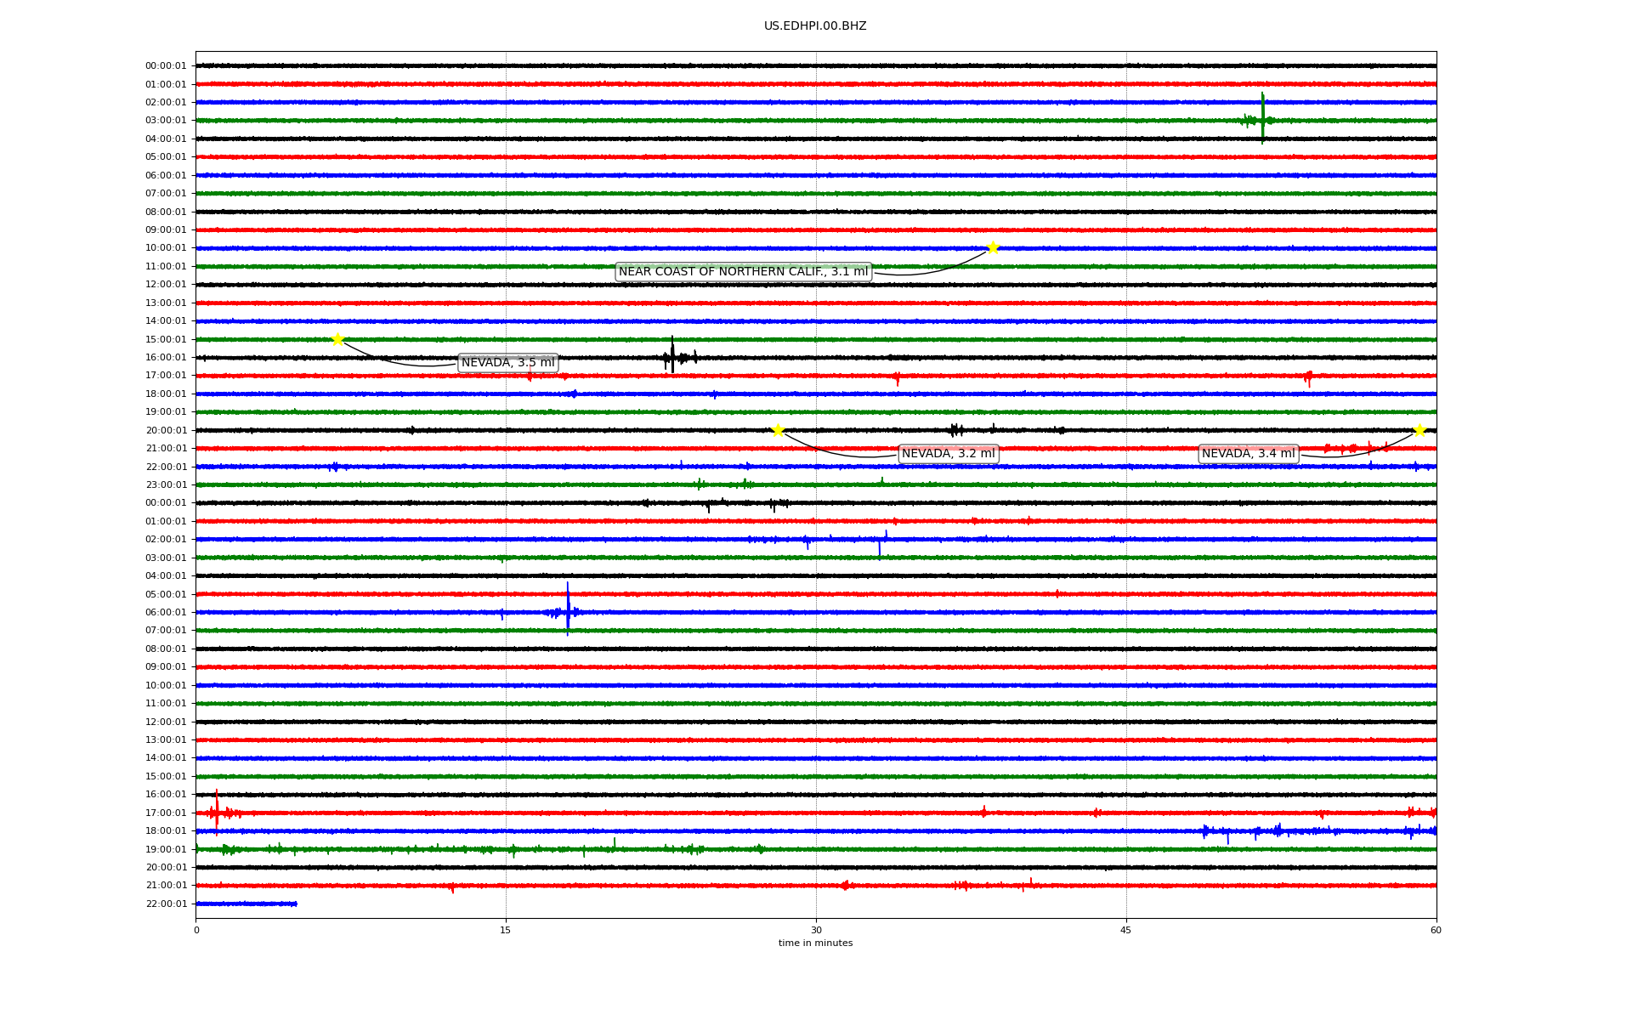Click the 'time in minutes' axis label

[x=814, y=943]
